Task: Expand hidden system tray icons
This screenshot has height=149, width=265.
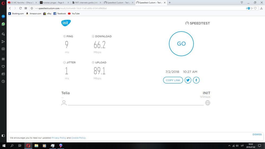Action: pos(229,146)
